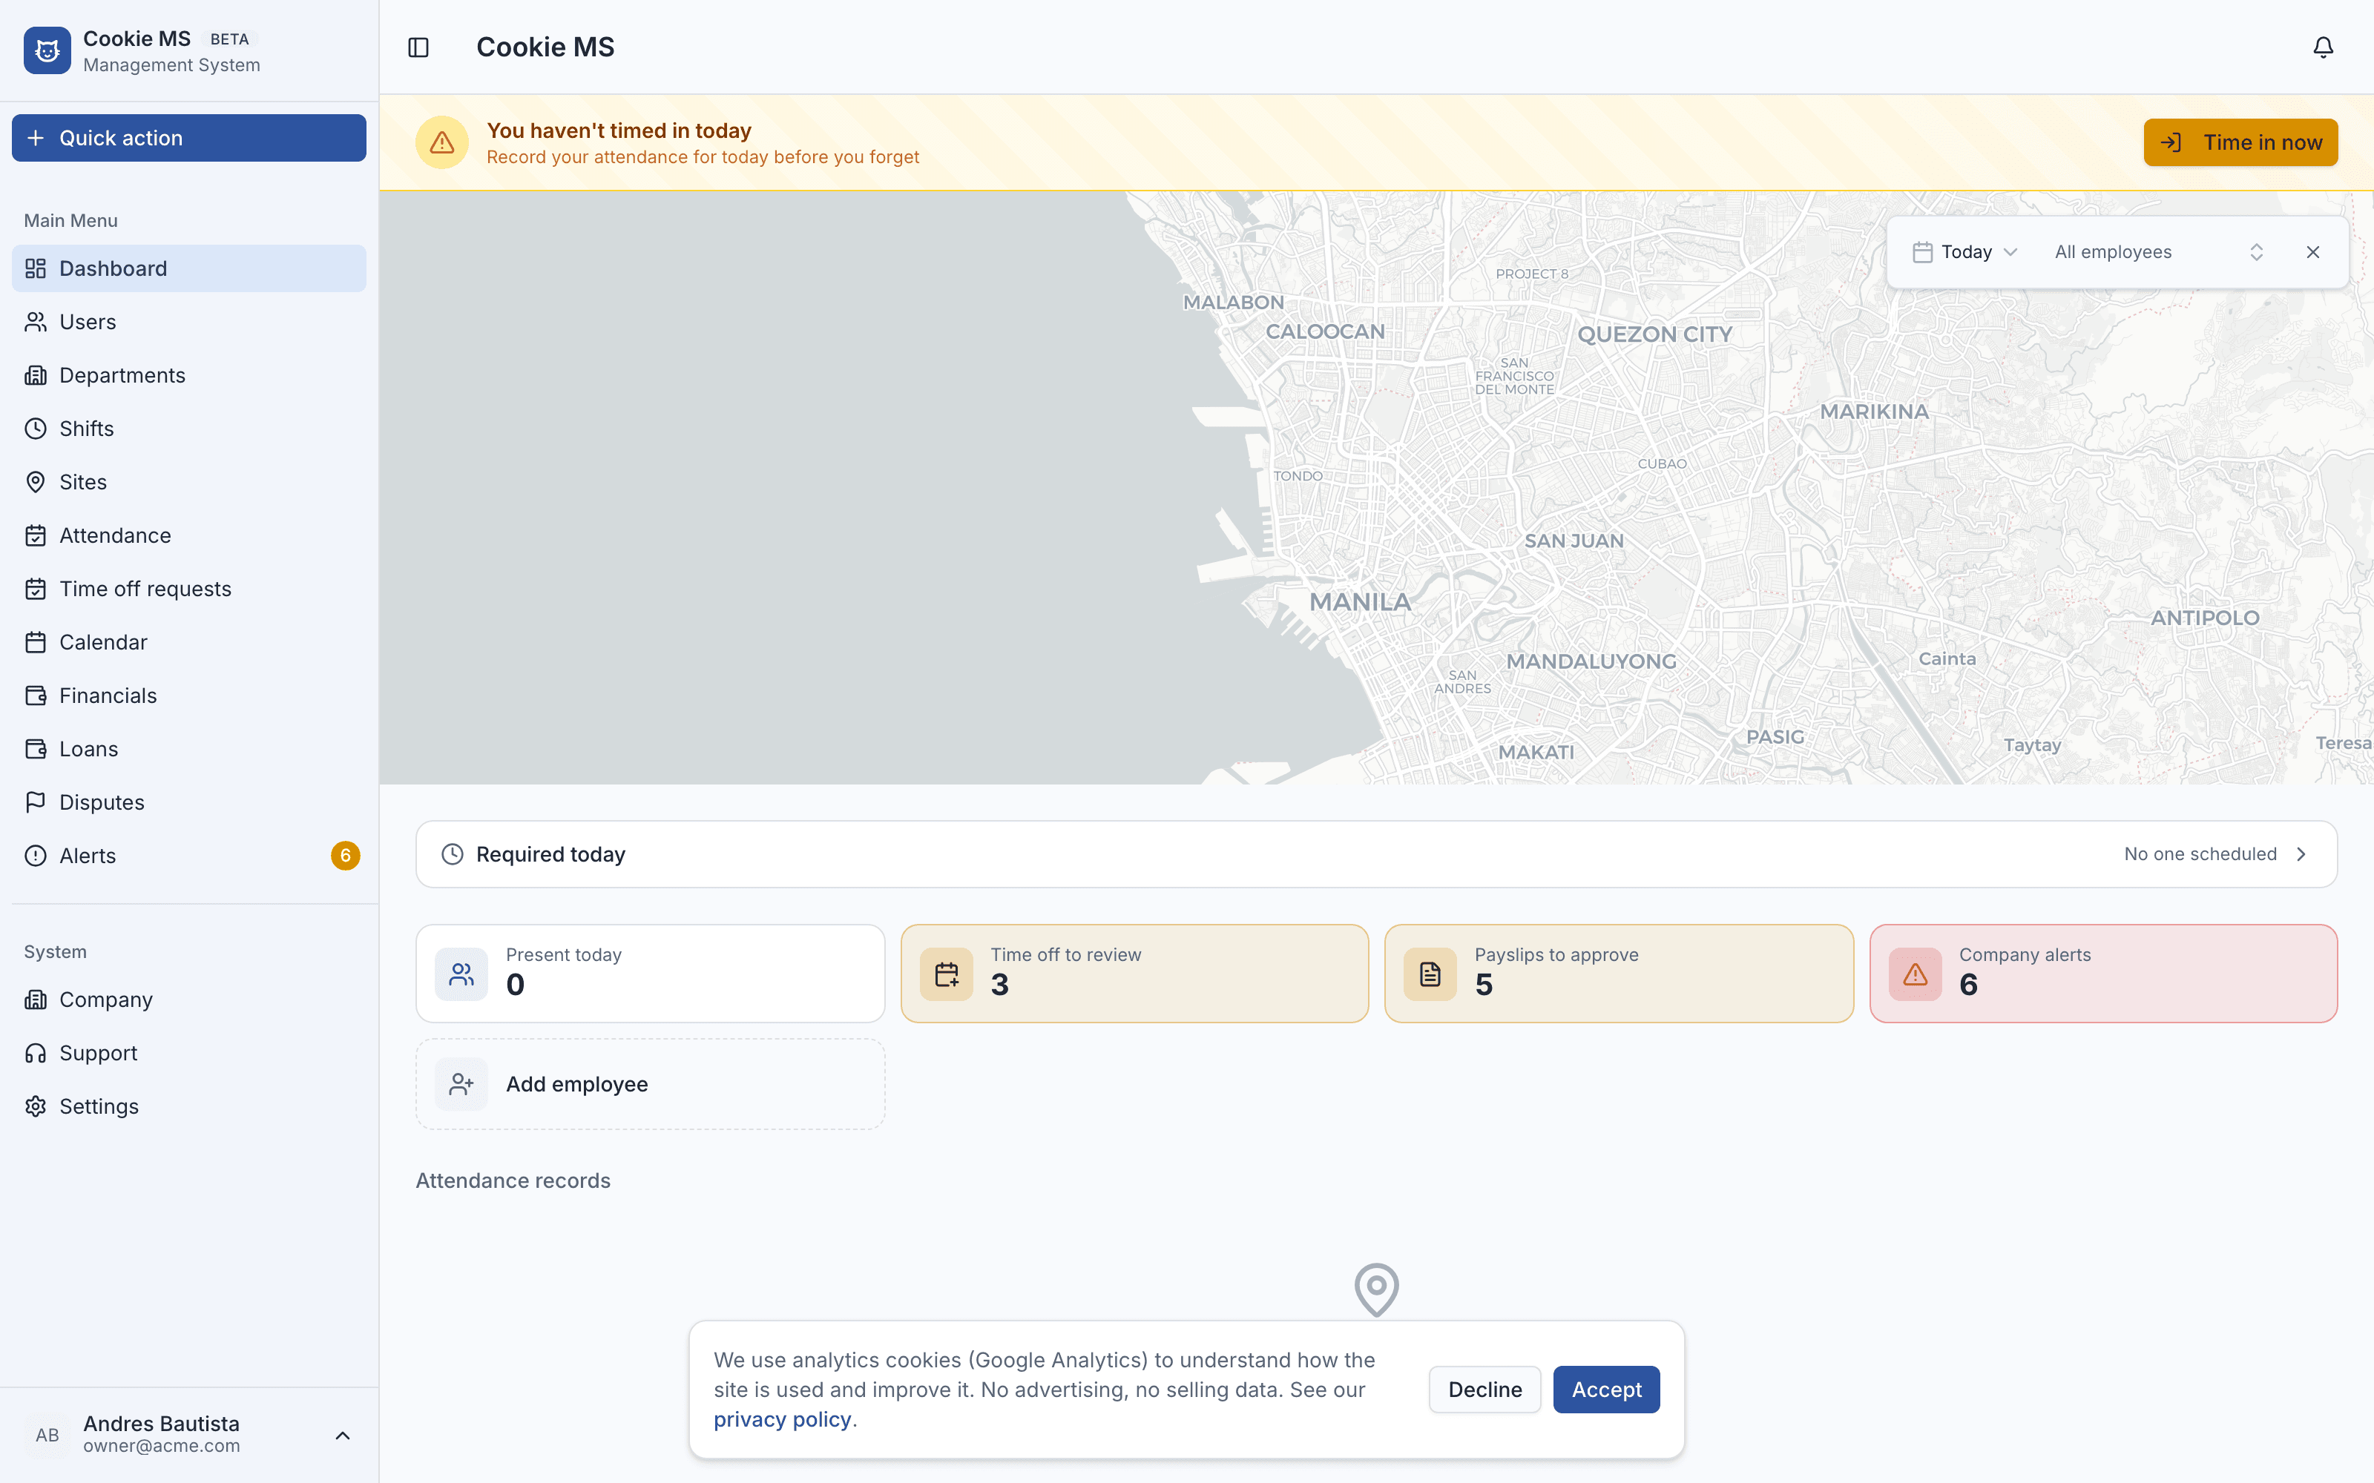Click the Required today row
This screenshot has height=1483, width=2374.
[x=1376, y=854]
